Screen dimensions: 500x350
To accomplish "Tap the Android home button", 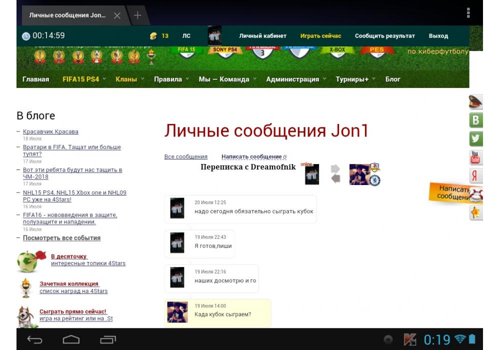I will [71, 340].
